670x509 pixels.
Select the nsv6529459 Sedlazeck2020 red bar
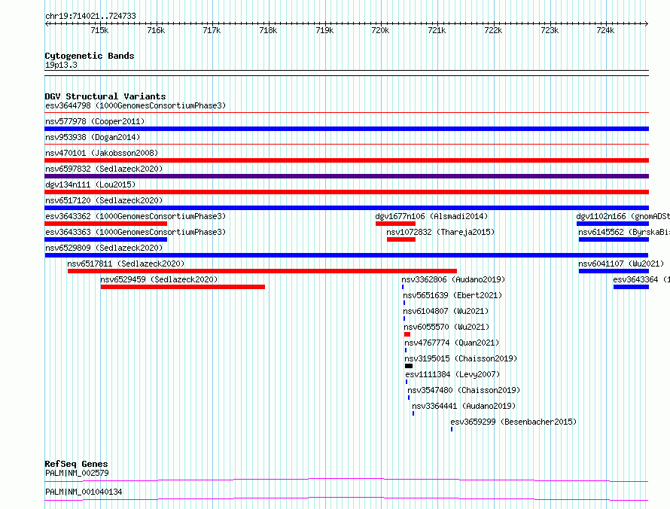click(x=183, y=287)
